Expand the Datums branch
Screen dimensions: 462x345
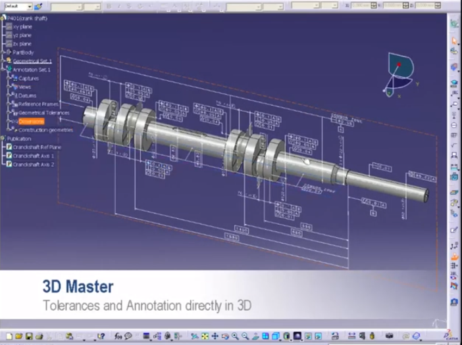coord(9,95)
